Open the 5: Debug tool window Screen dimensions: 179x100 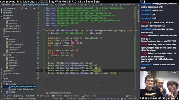[18, 96]
